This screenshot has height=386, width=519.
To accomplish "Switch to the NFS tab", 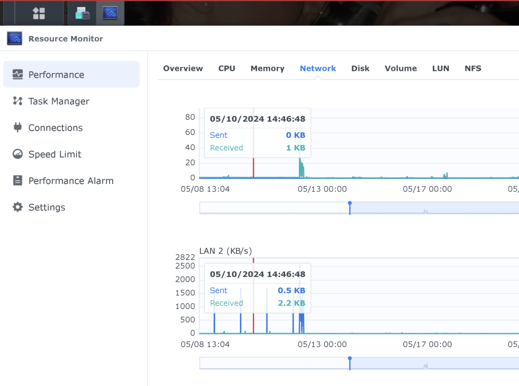I will [x=473, y=68].
